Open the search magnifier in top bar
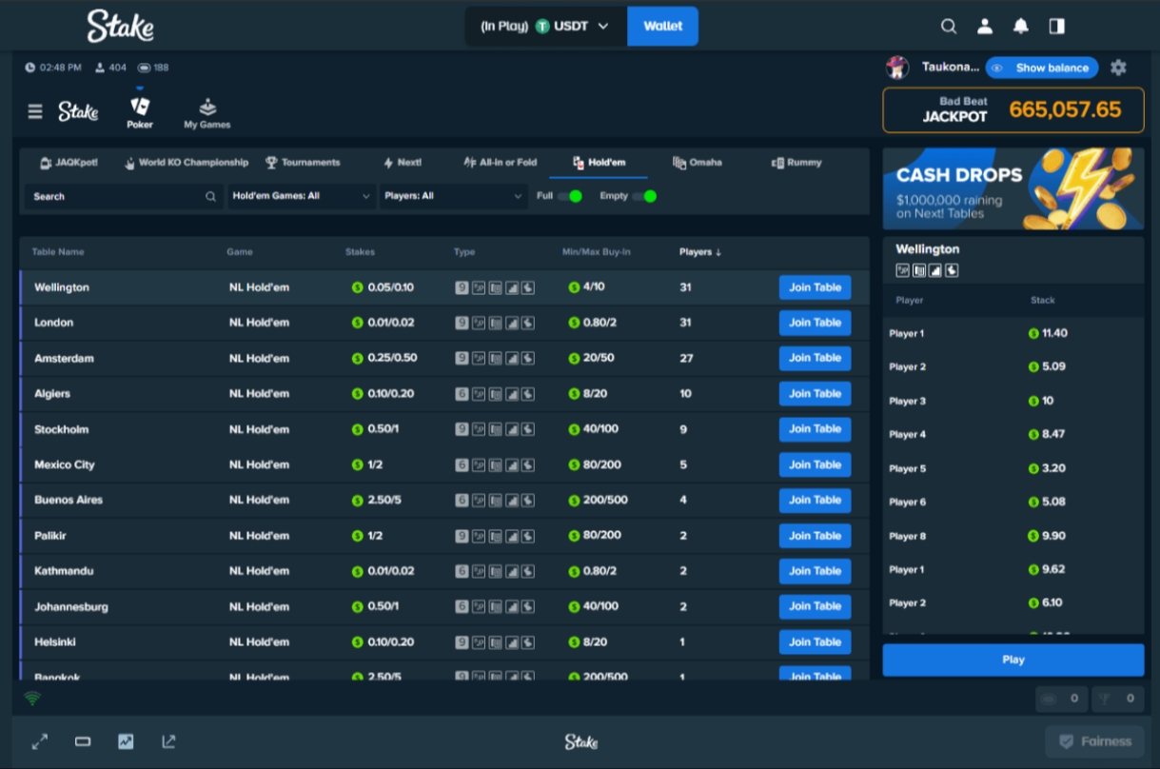 pos(949,27)
